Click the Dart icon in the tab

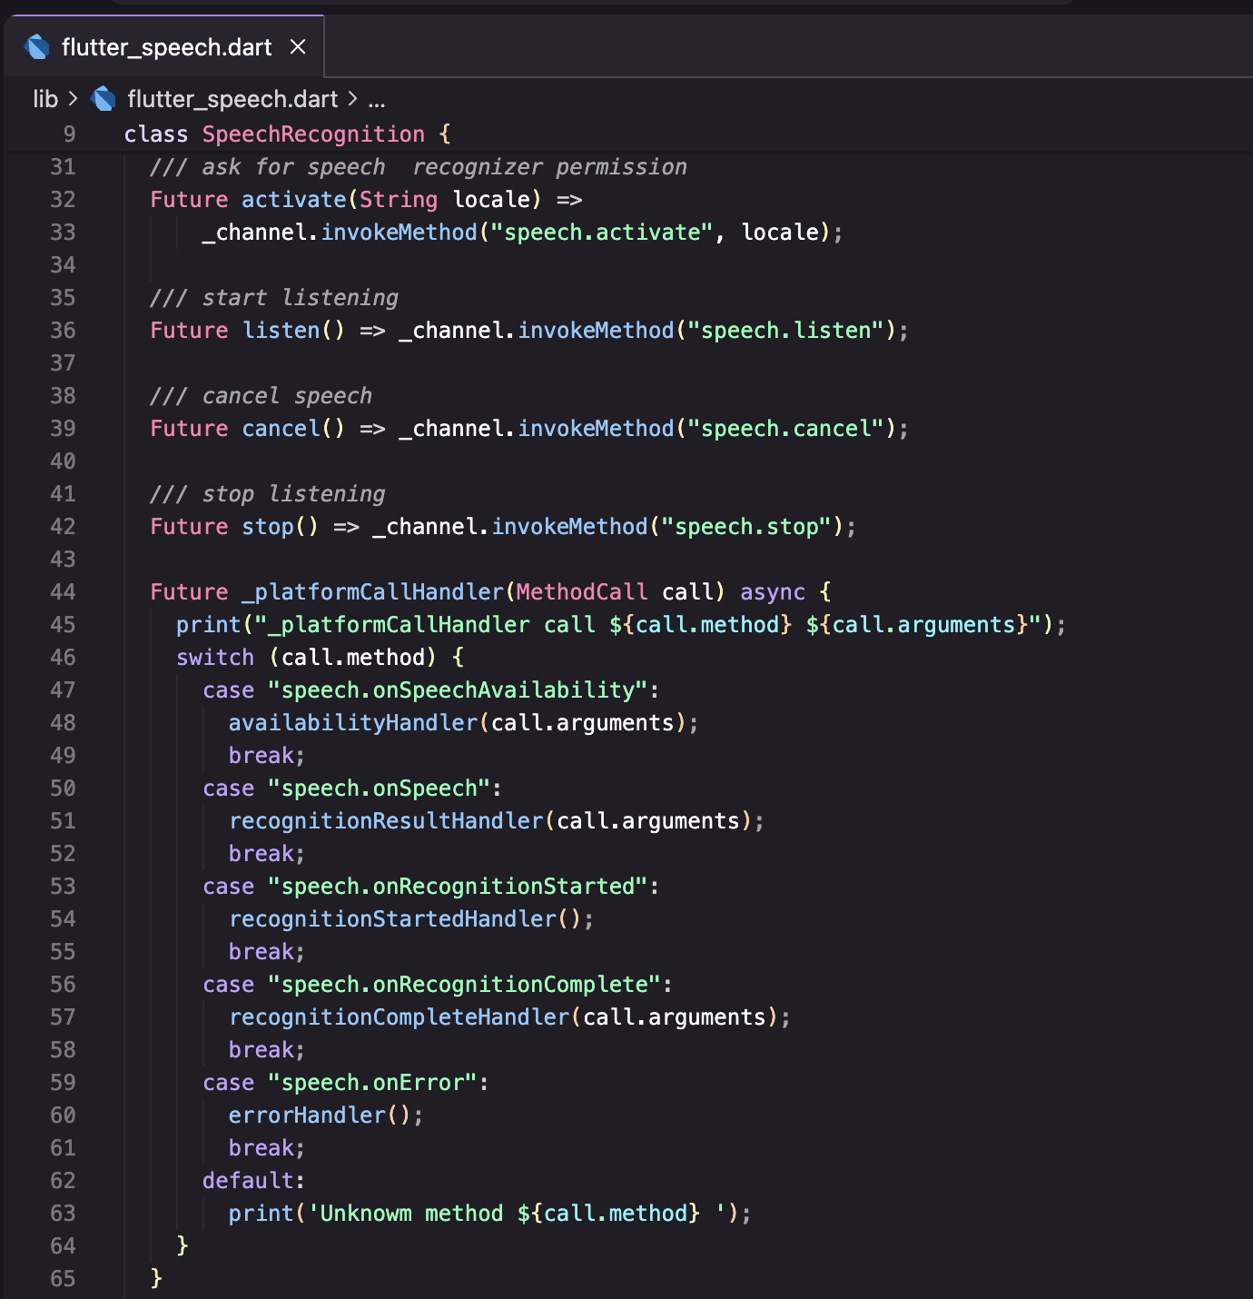37,47
